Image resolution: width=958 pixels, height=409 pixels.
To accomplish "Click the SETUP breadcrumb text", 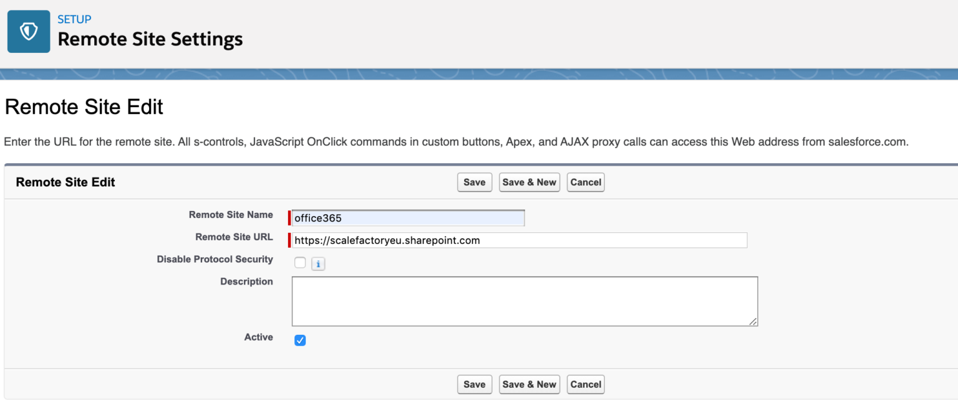I will (74, 19).
